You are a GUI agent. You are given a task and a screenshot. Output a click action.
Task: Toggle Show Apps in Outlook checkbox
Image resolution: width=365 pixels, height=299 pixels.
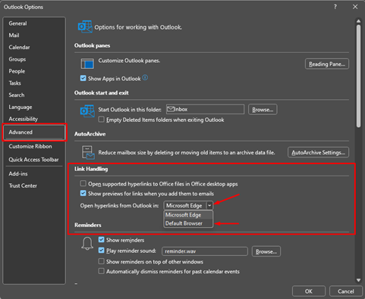click(x=83, y=78)
